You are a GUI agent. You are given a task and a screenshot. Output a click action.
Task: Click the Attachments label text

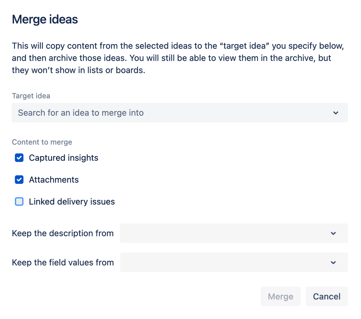pyautogui.click(x=54, y=180)
